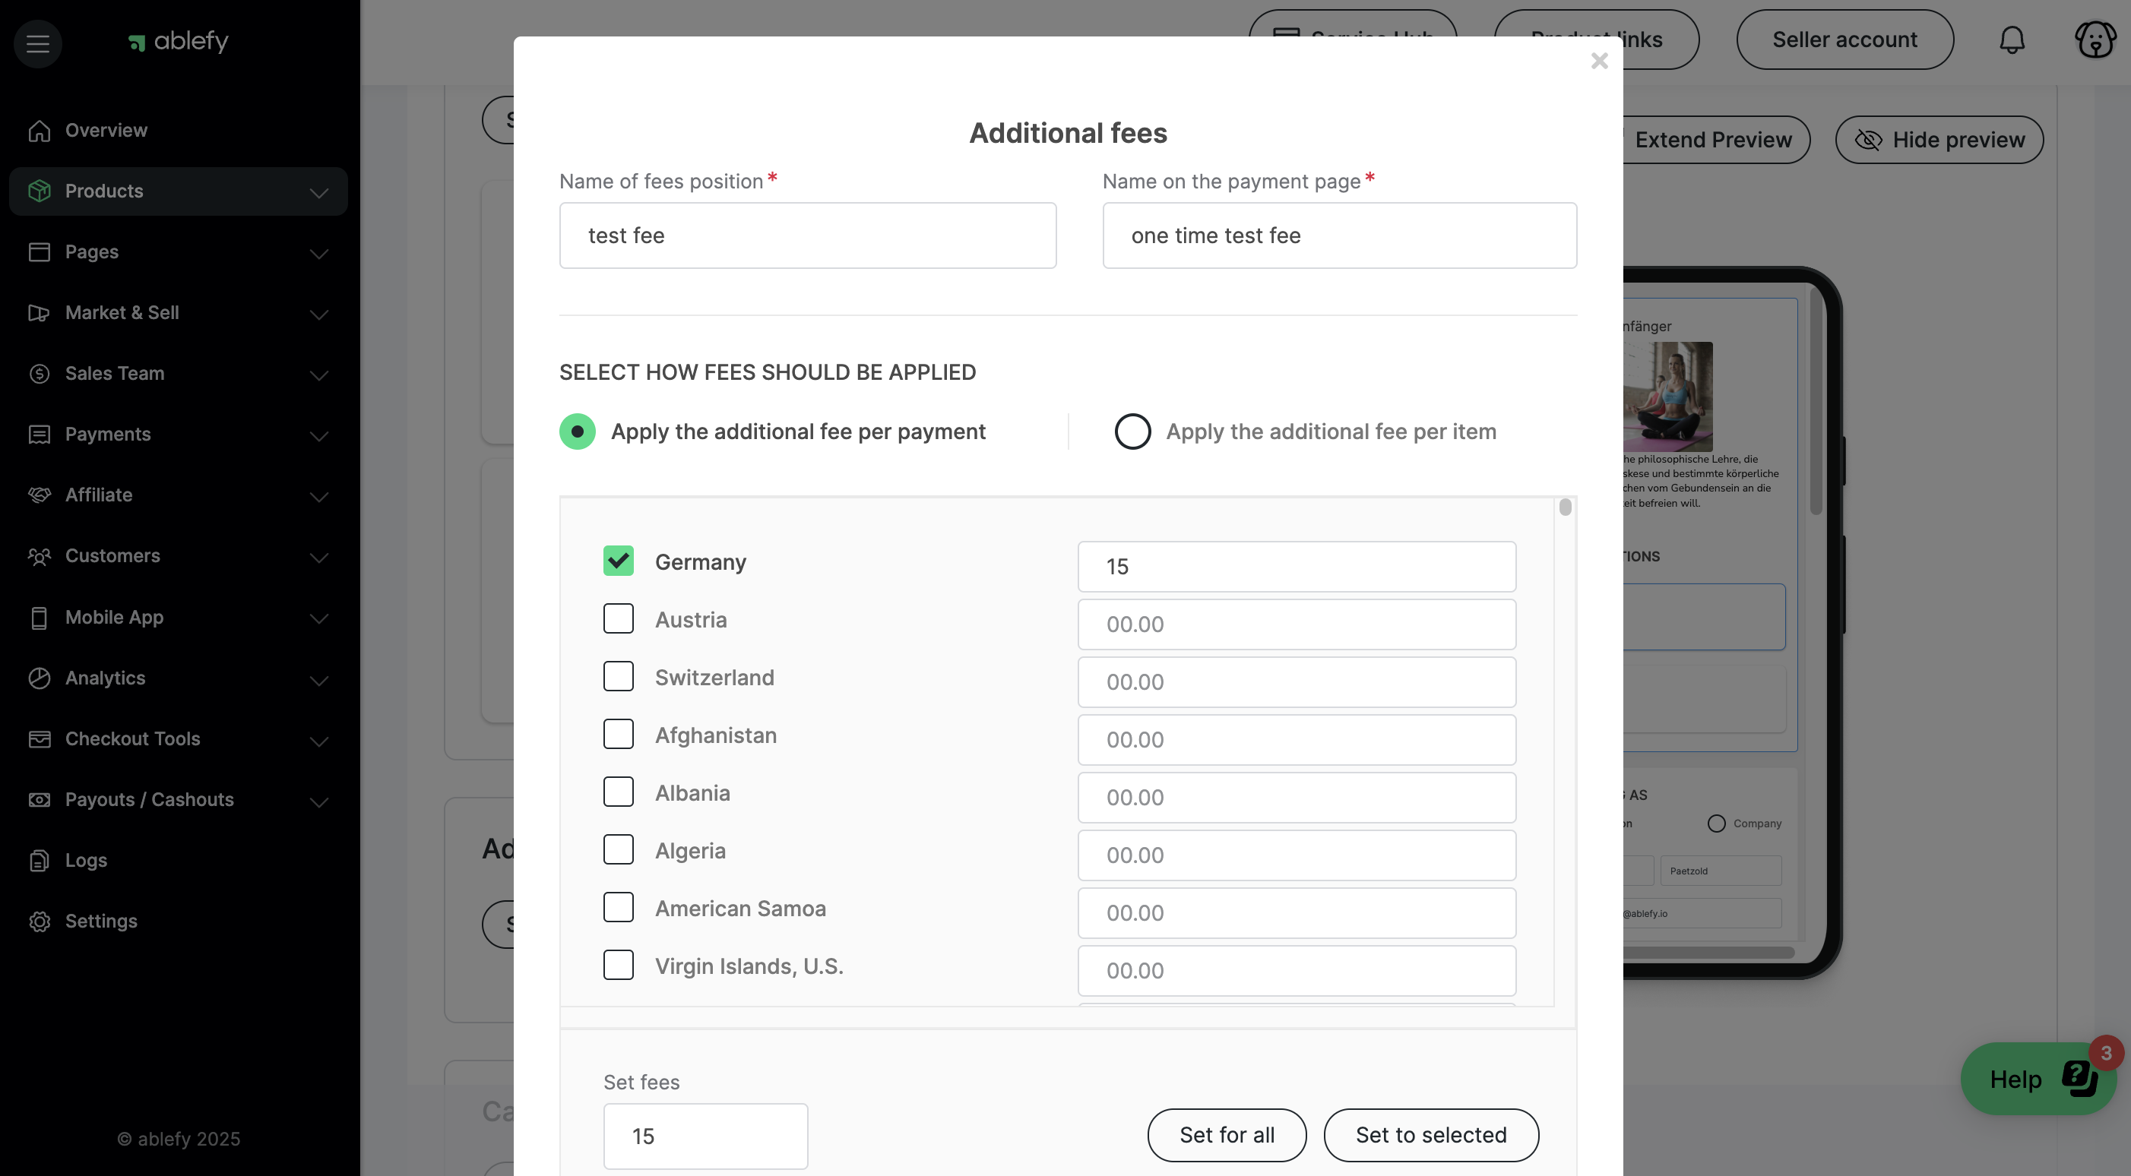Expand the Customers menu chevron
This screenshot has height=1176, width=2131.
click(x=319, y=558)
